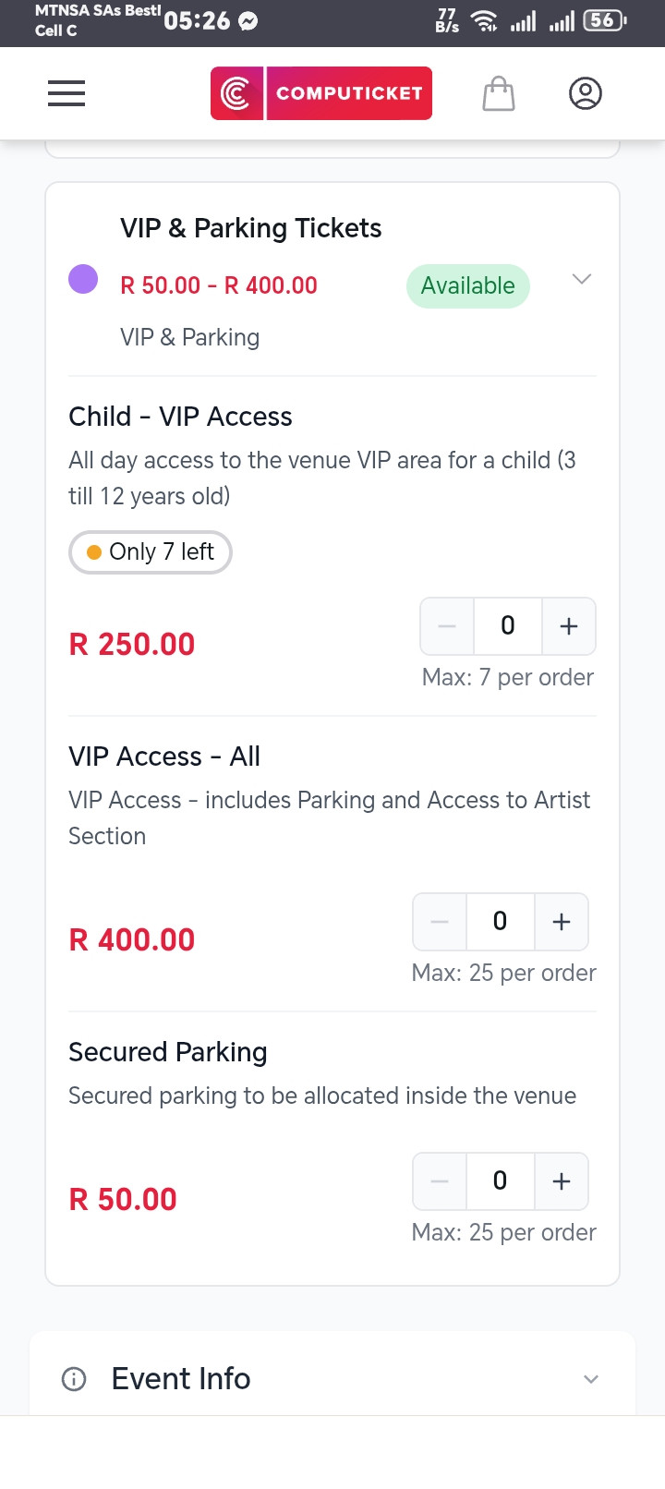Click the purple VIP category color dot
This screenshot has width=665, height=1489.
pyautogui.click(x=83, y=279)
